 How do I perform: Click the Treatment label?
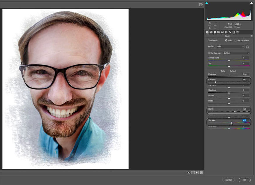pos(213,40)
